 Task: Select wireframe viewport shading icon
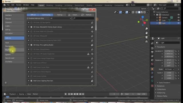point(136,12)
